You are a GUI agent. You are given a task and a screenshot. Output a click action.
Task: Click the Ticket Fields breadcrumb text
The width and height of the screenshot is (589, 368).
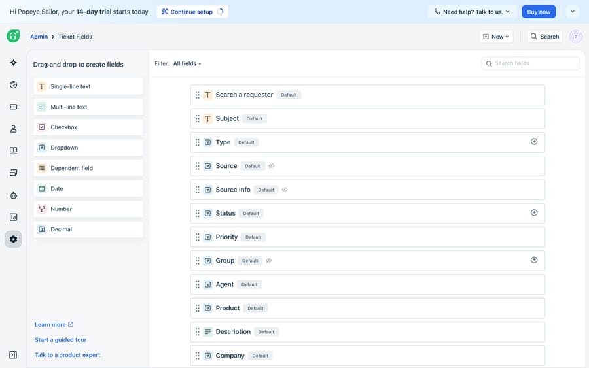pos(75,37)
